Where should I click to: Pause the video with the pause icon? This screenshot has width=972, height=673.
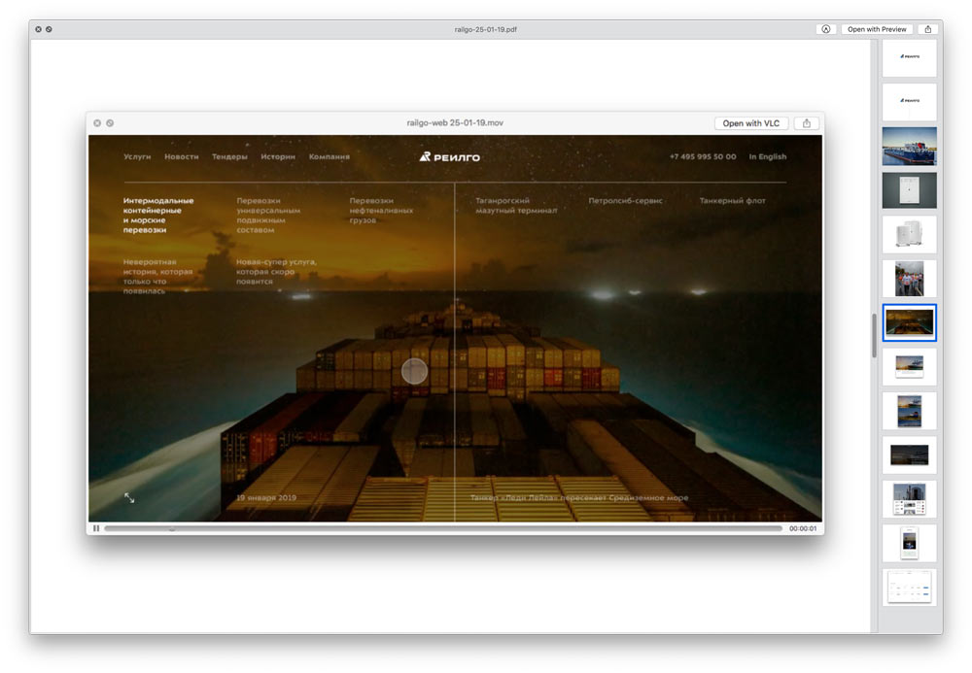(96, 528)
